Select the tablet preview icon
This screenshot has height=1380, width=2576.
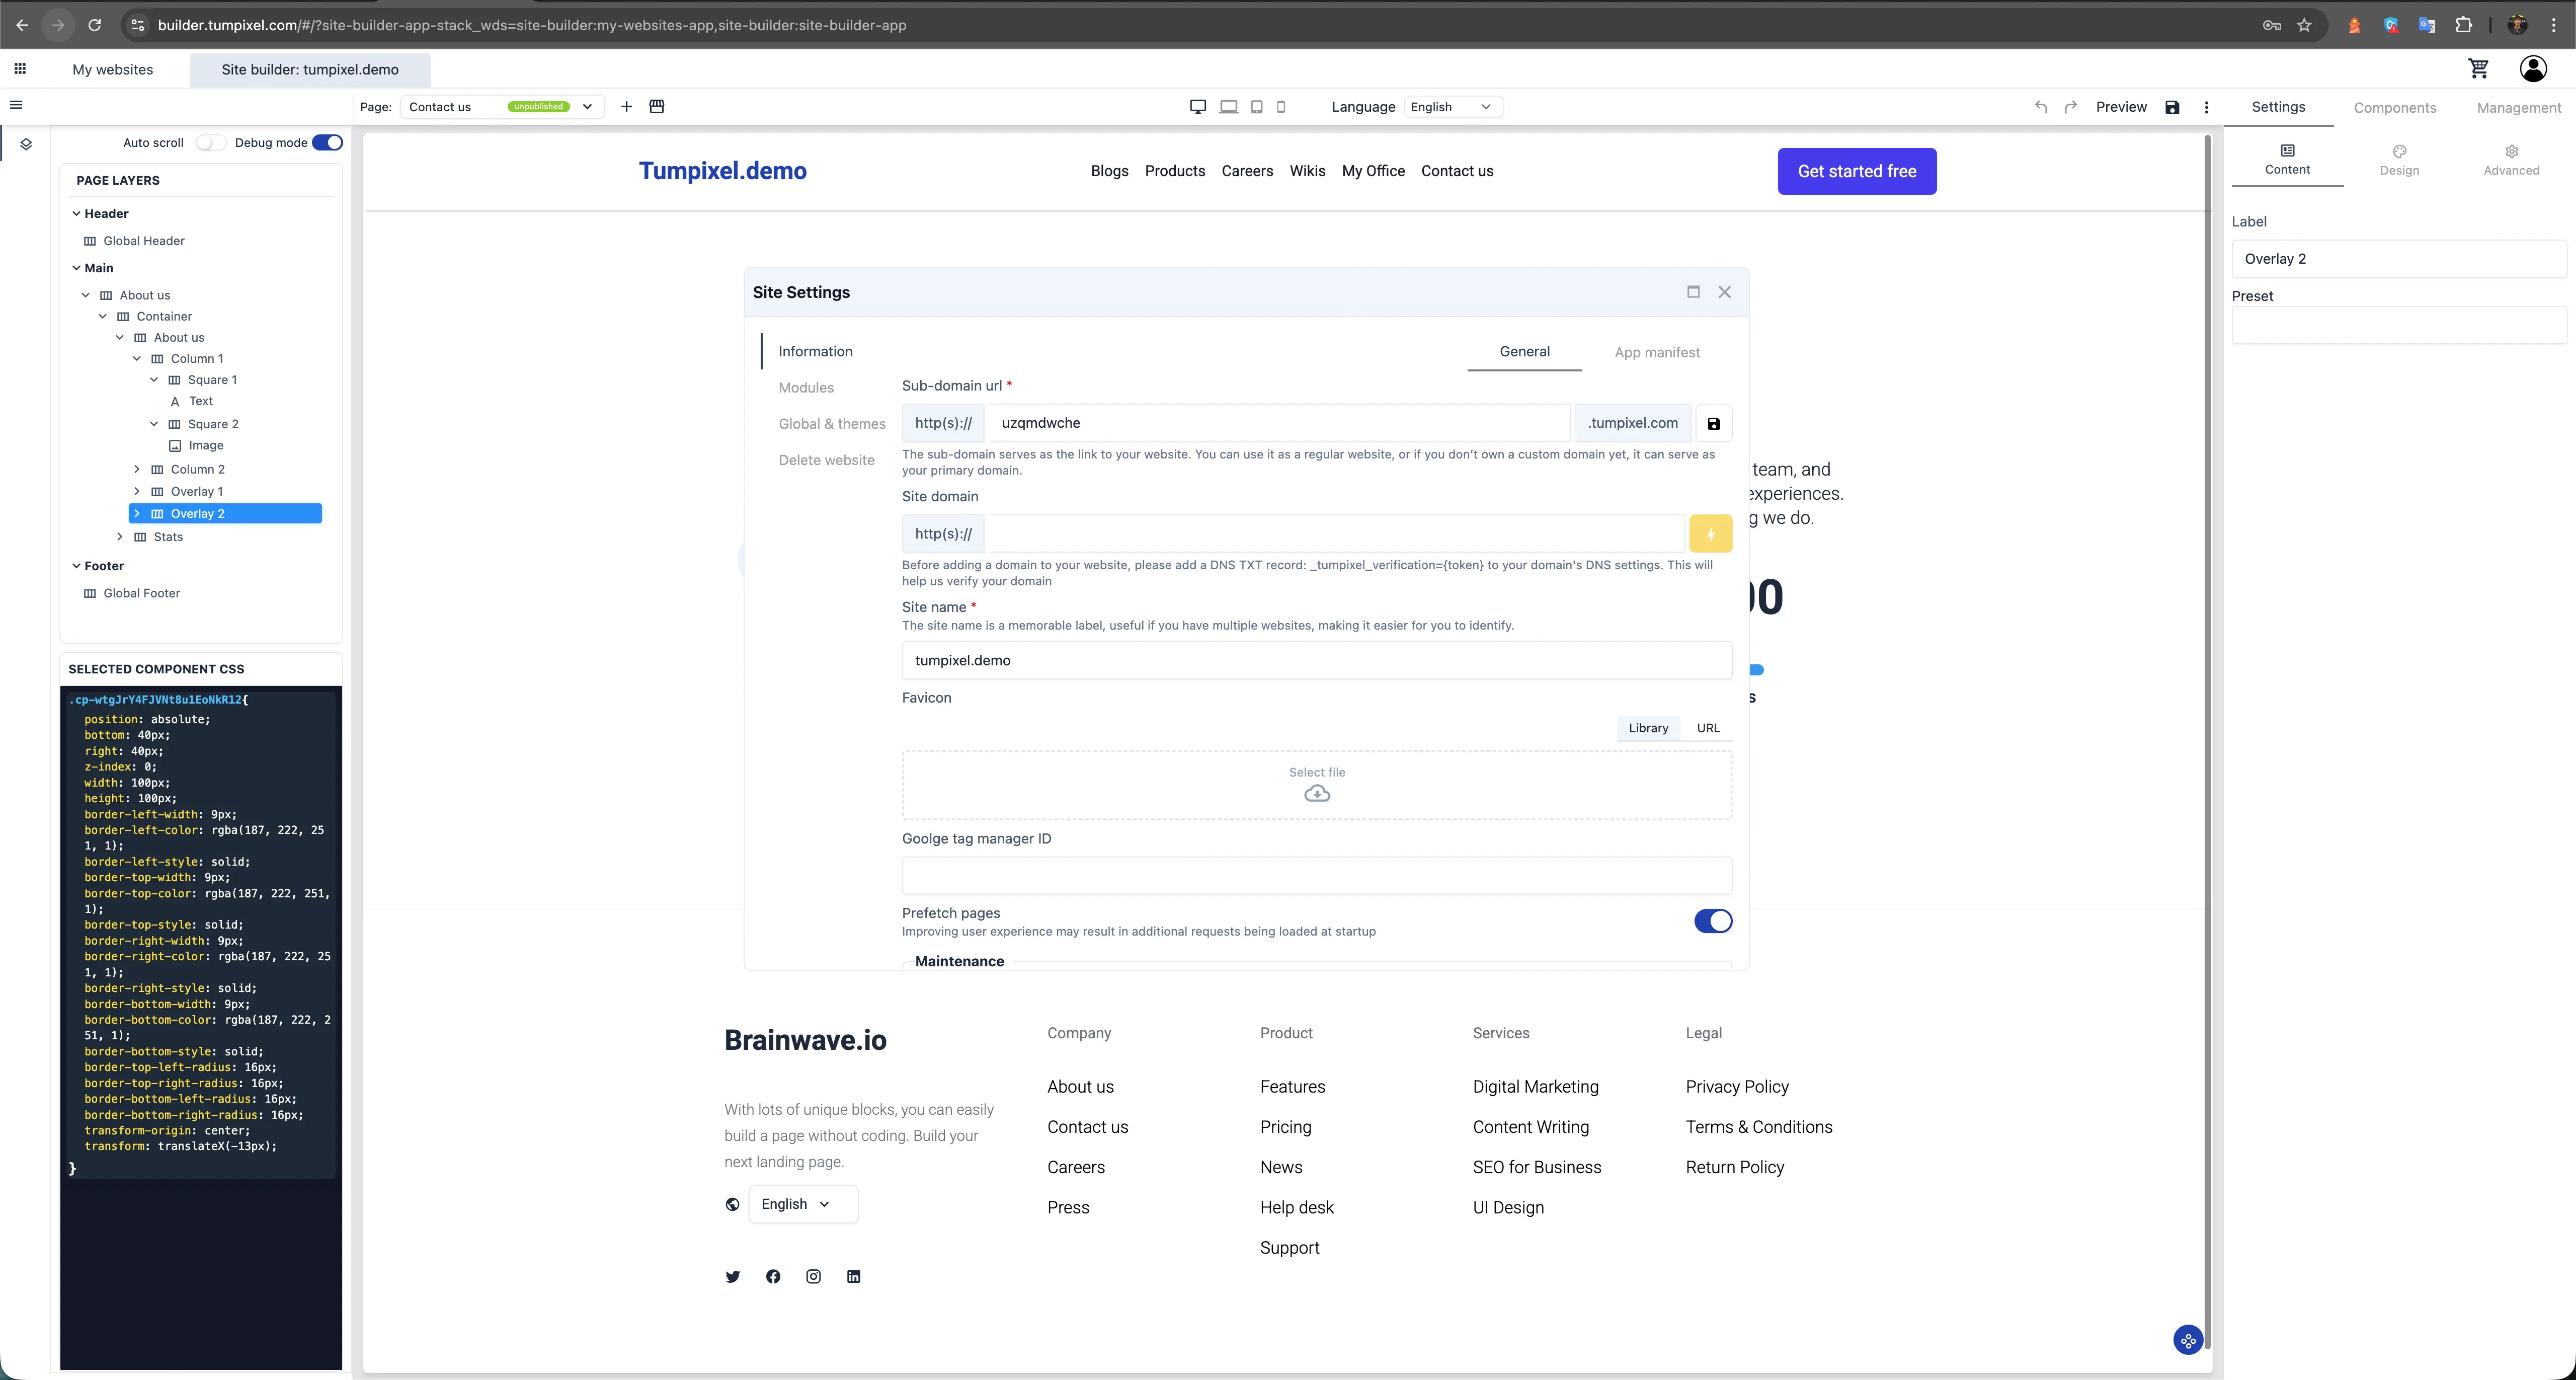point(1256,107)
